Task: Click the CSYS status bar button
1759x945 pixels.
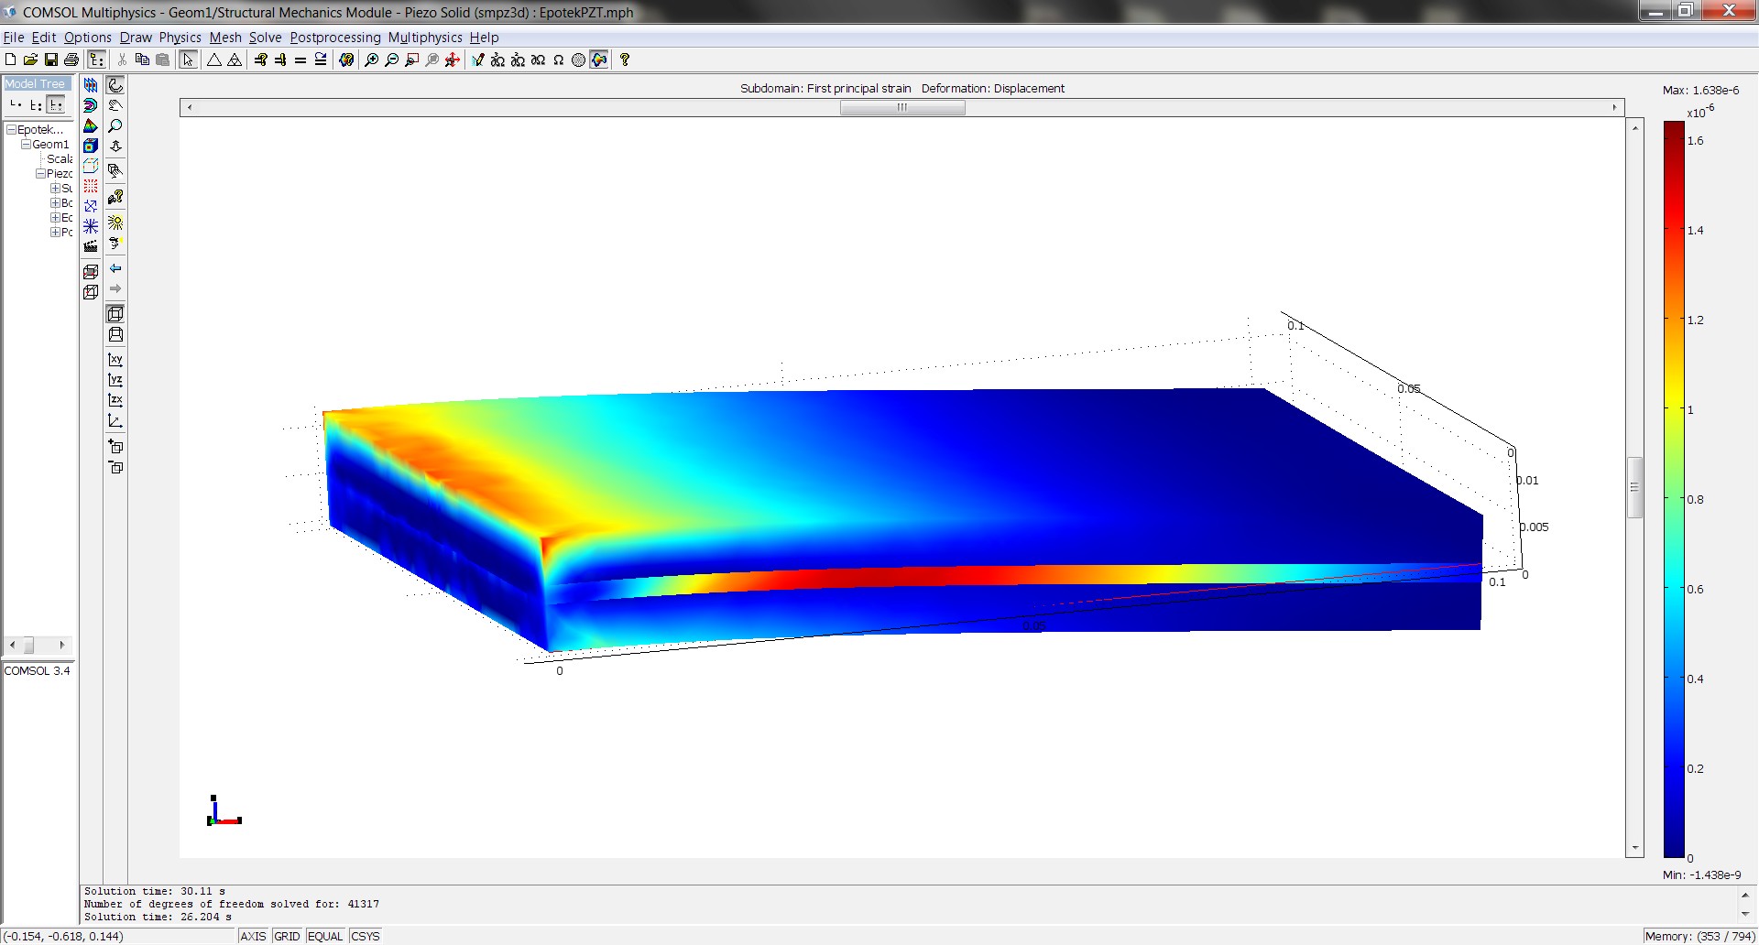Action: coord(365,936)
